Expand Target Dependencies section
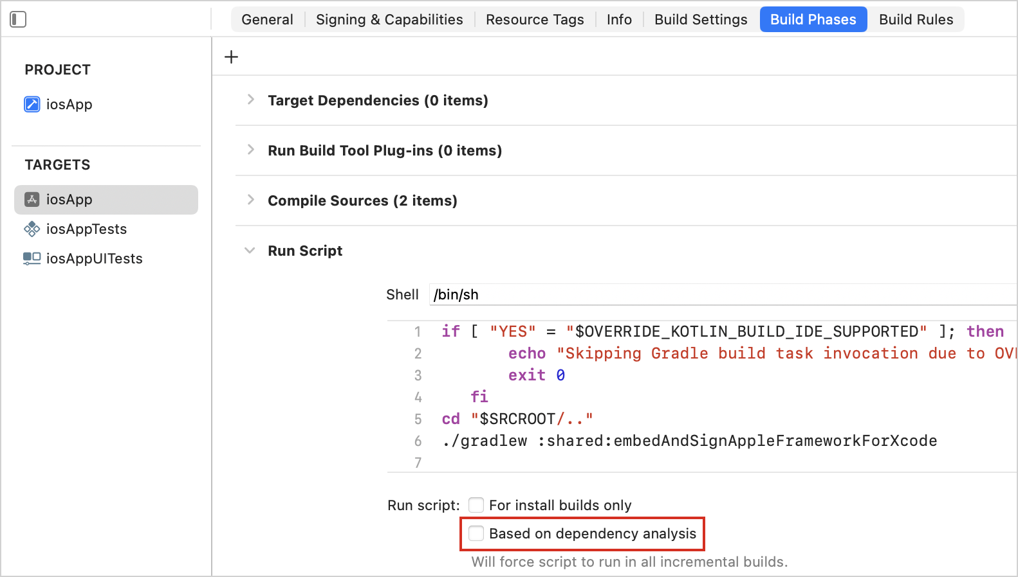1018x577 pixels. (x=251, y=100)
